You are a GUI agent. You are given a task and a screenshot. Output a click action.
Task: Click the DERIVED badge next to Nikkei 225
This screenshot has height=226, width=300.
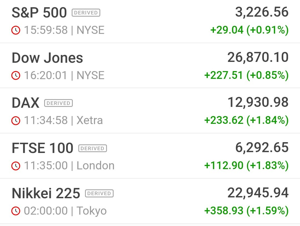pyautogui.click(x=99, y=193)
